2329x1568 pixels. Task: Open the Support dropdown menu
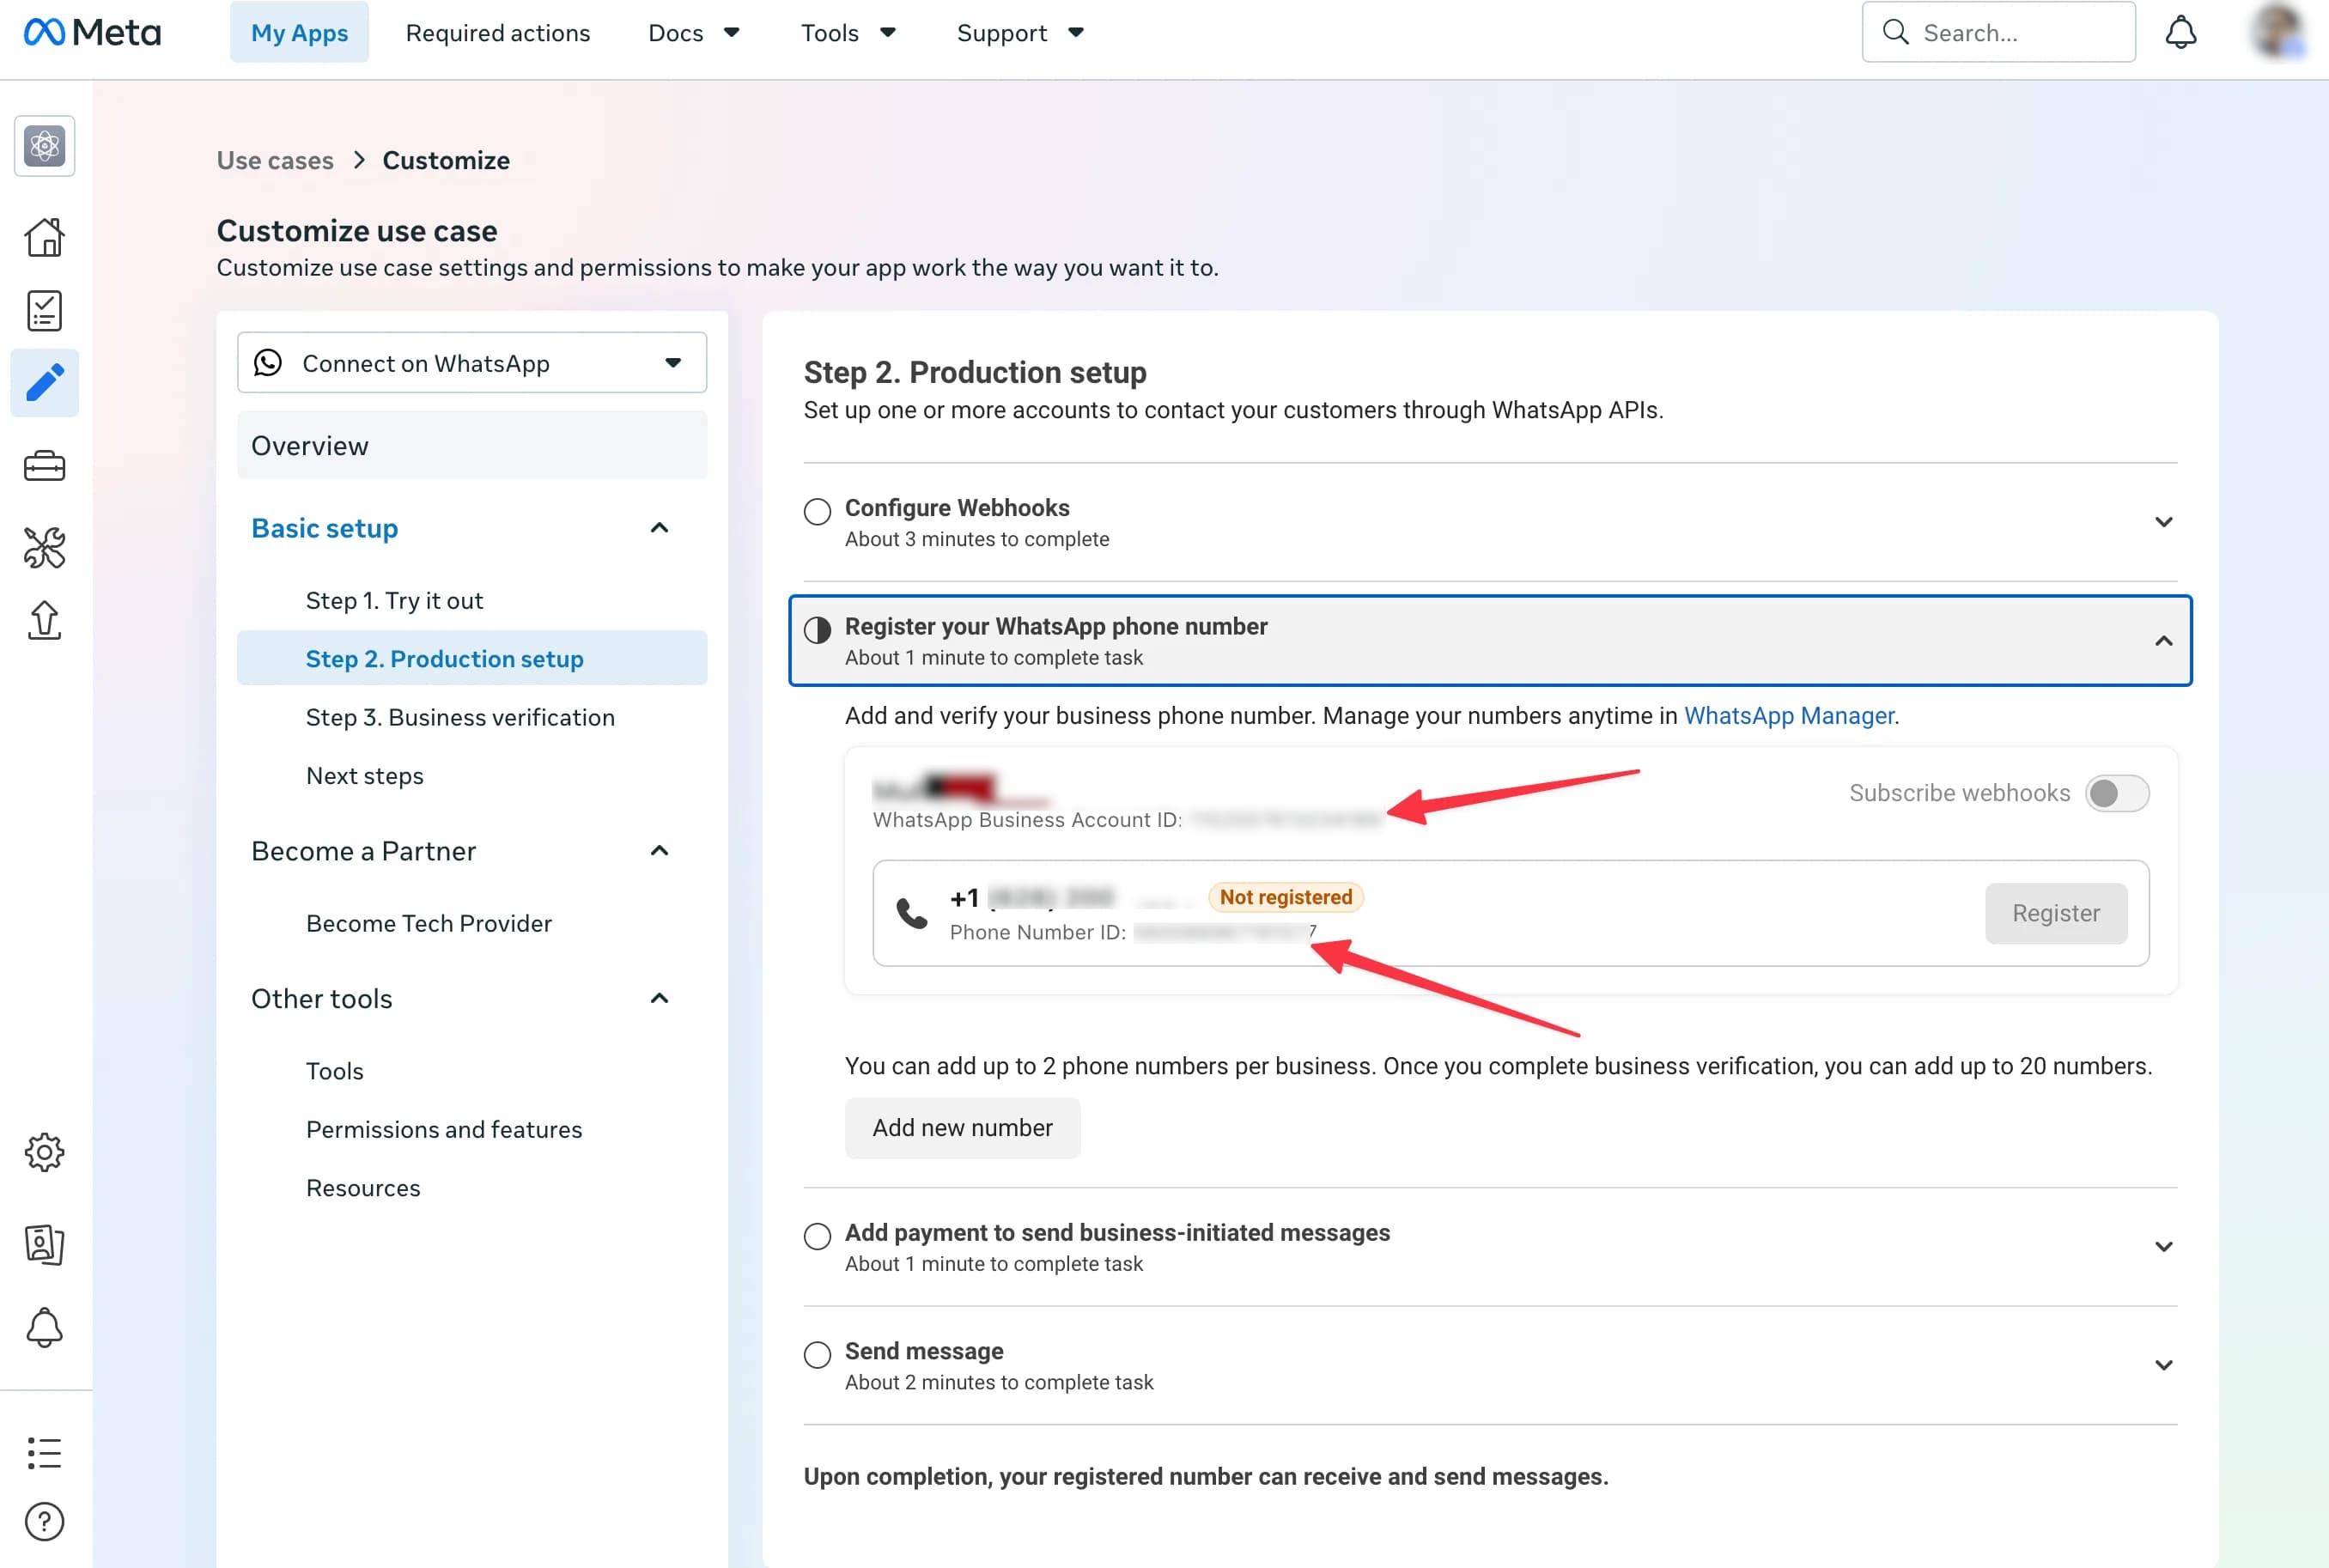point(1020,33)
